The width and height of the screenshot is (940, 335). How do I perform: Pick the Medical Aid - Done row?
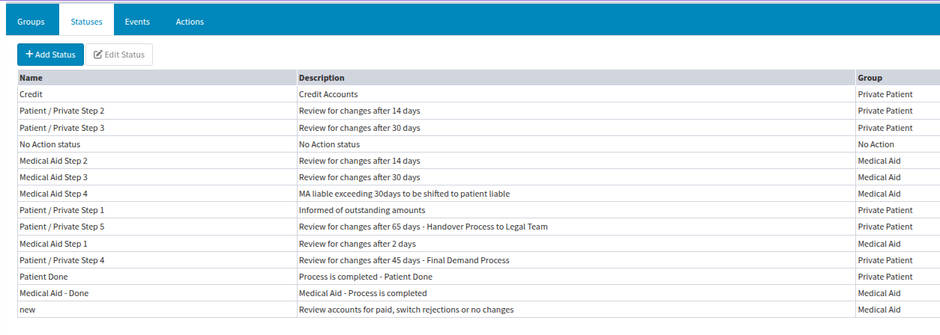tap(478, 293)
